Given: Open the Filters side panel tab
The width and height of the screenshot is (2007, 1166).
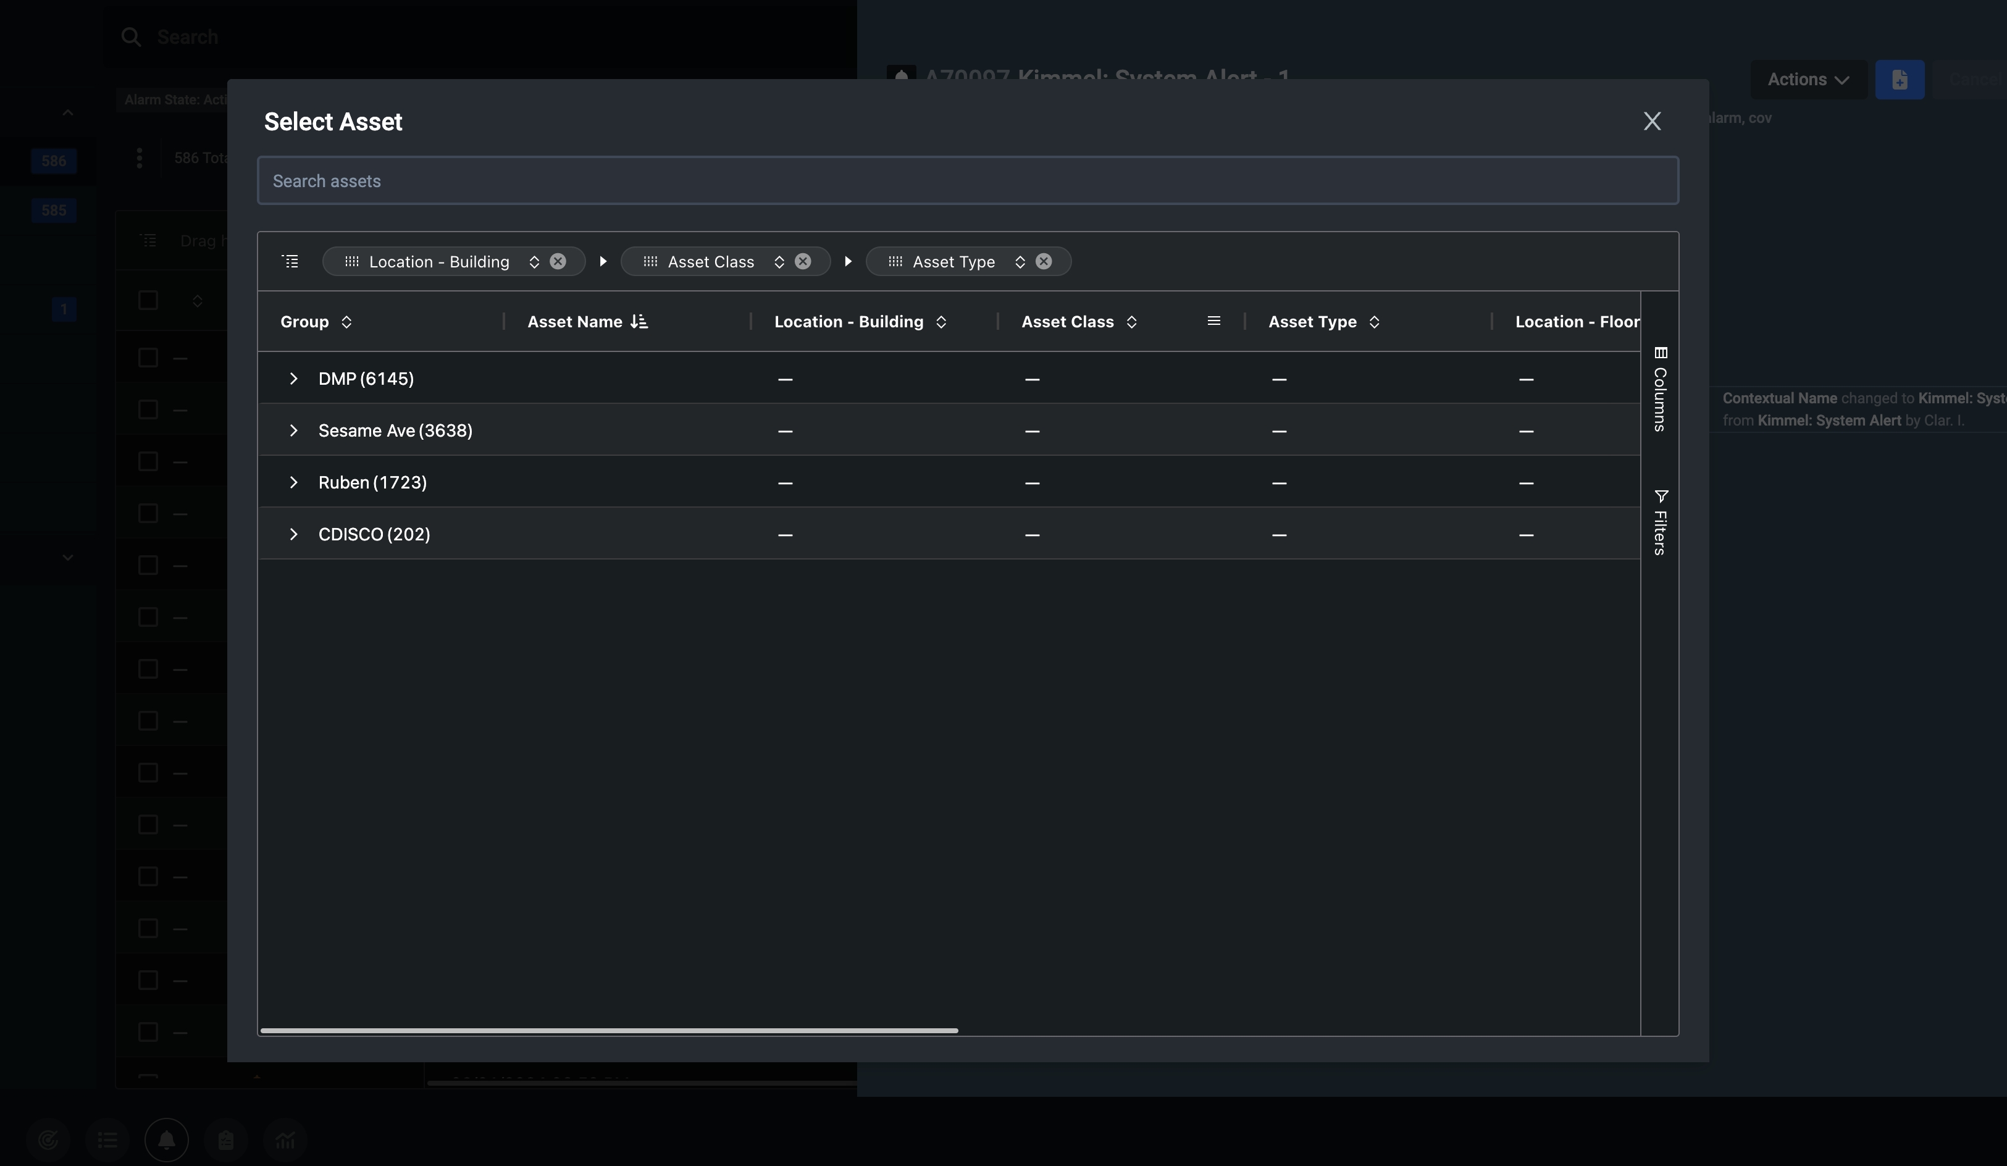Looking at the screenshot, I should [x=1660, y=522].
